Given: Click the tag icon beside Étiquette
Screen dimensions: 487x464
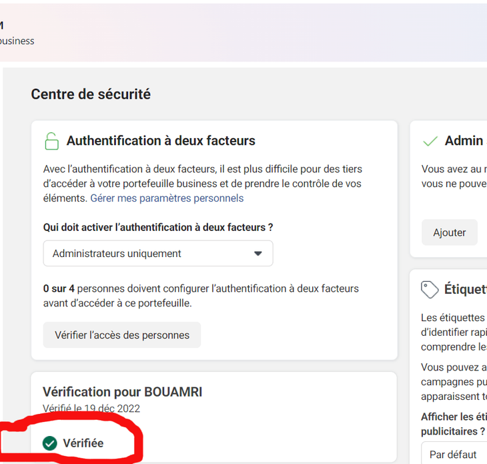Looking at the screenshot, I should click(430, 289).
